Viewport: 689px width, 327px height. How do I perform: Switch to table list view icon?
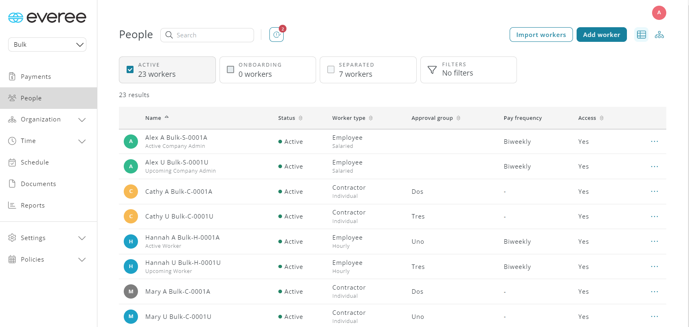[642, 35]
